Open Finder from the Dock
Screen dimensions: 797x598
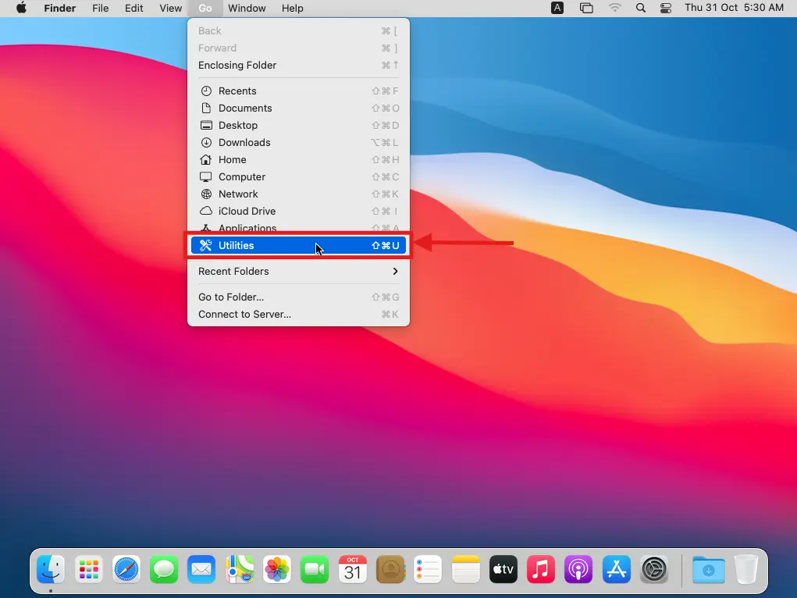(x=51, y=569)
